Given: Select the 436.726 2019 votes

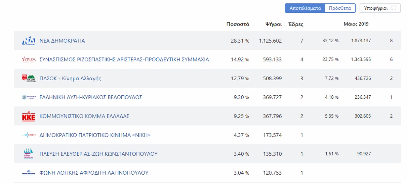Looking at the screenshot, I should (363, 78).
